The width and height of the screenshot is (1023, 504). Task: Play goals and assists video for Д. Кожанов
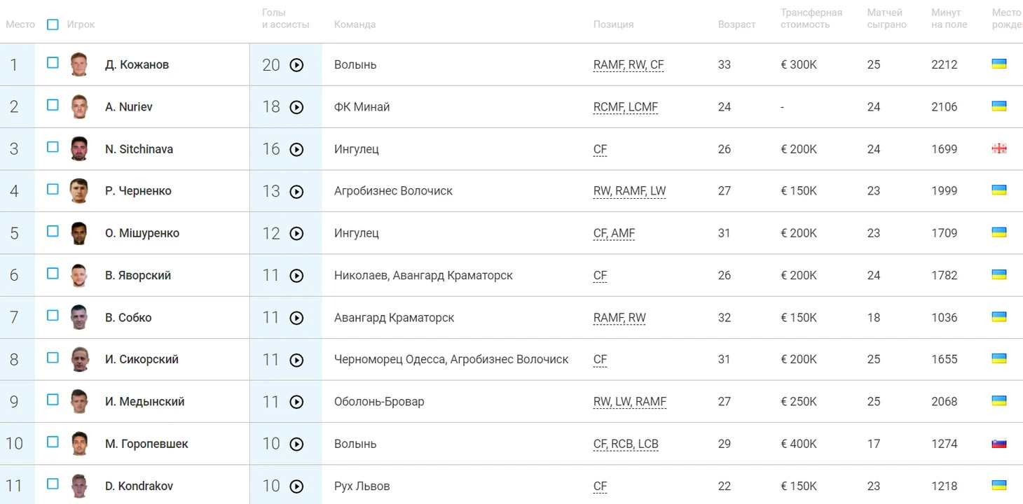(296, 65)
